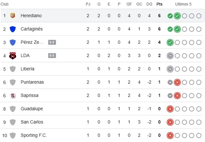Click the LDA club crest icon

click(x=13, y=55)
